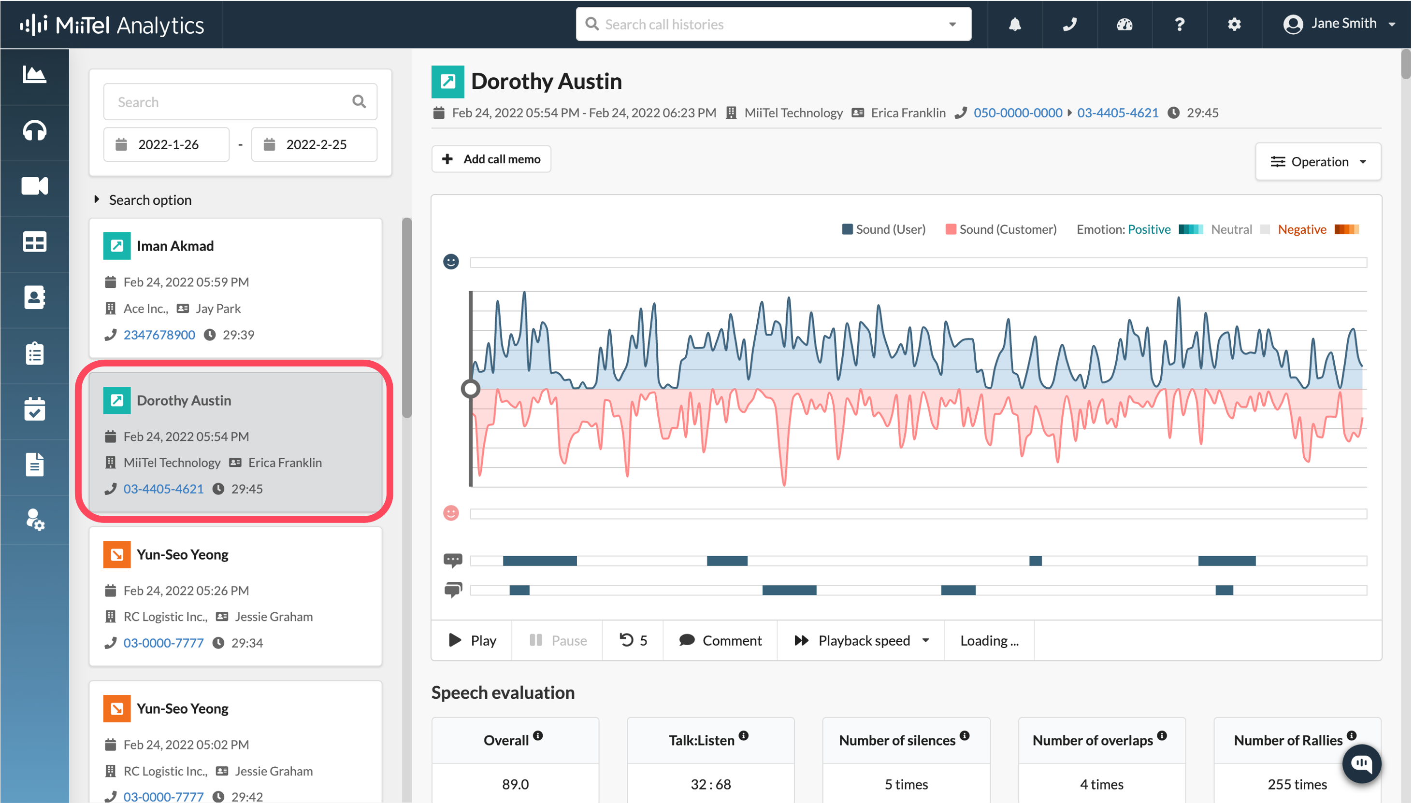Click the start date 2022-1-26 field

[x=167, y=144]
